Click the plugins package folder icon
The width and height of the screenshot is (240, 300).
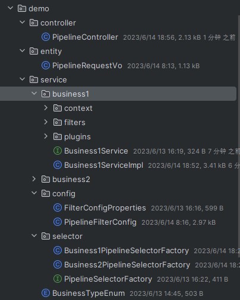point(58,136)
